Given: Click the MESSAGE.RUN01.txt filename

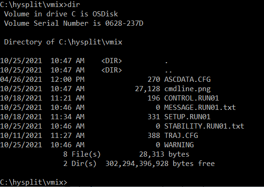Looking at the screenshot, I should point(200,108).
